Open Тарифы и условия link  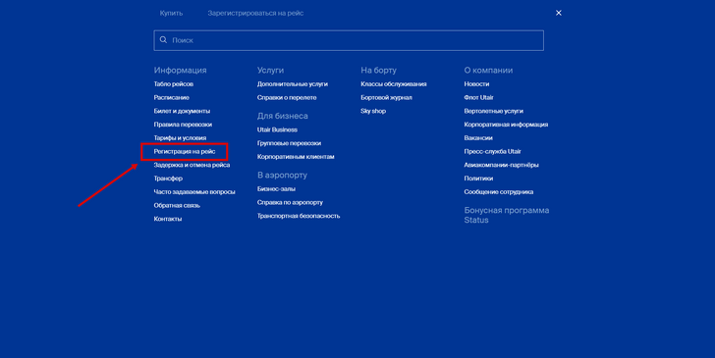(x=180, y=137)
